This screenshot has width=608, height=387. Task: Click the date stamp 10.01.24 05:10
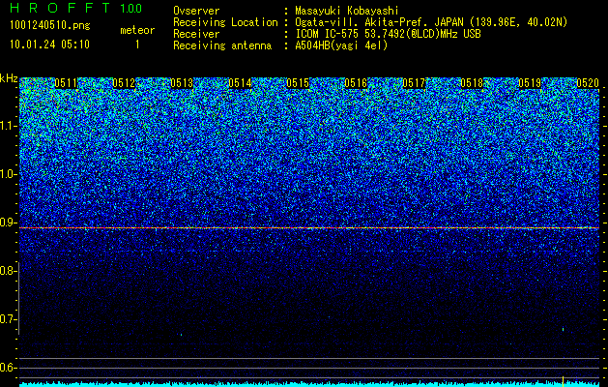[49, 45]
